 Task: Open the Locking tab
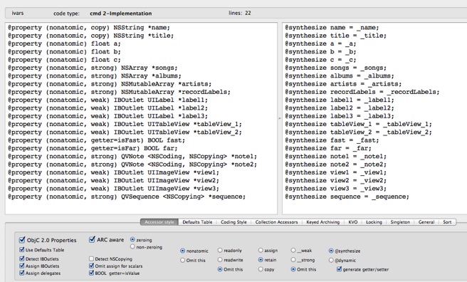374,222
